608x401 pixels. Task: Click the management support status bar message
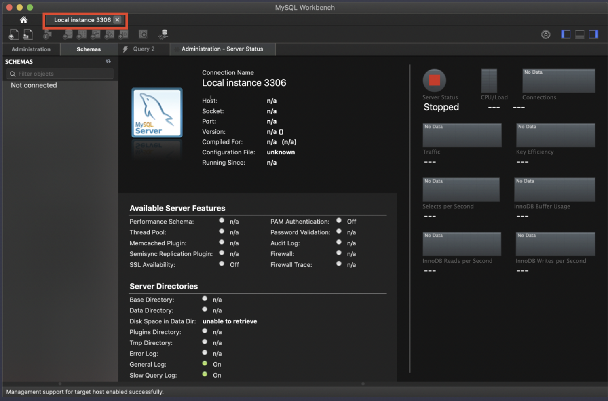[x=85, y=392]
